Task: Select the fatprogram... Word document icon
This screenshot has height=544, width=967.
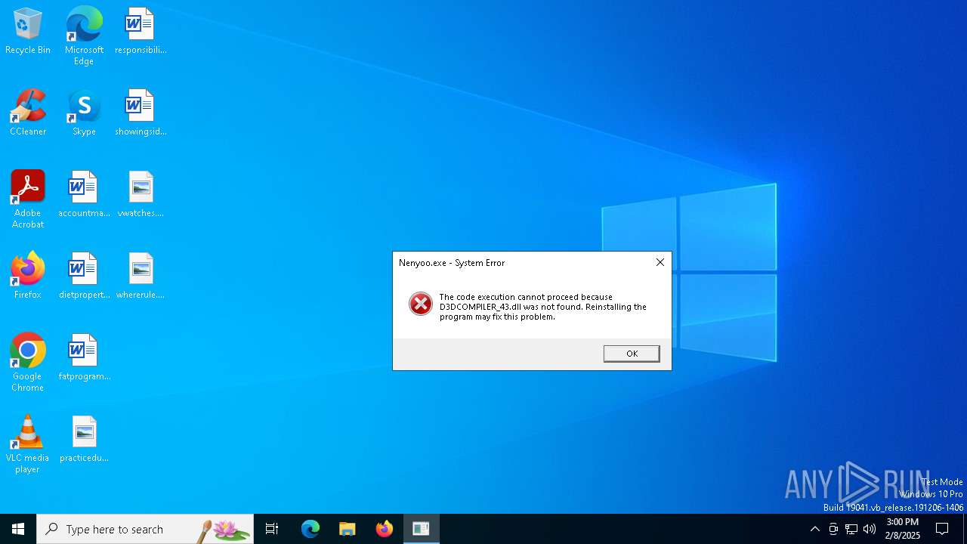Action: [x=84, y=357]
